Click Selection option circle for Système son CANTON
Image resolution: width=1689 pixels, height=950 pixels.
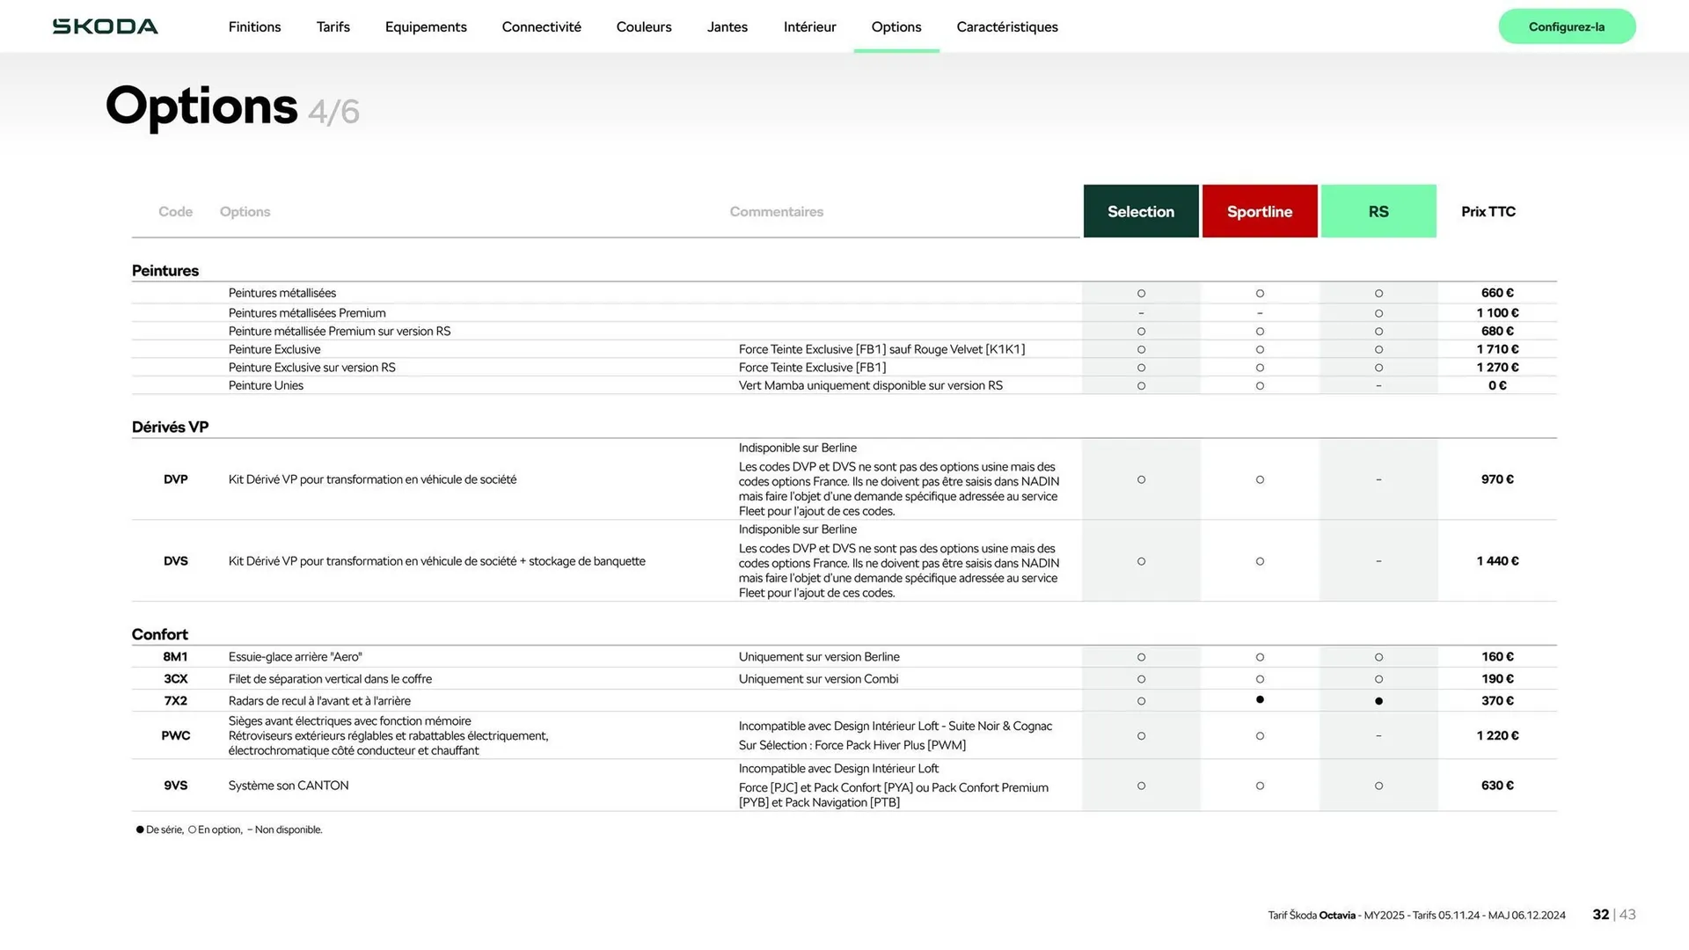[x=1141, y=786]
